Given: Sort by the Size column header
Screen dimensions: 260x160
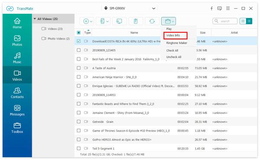Looking at the screenshot, I should click(203, 32).
